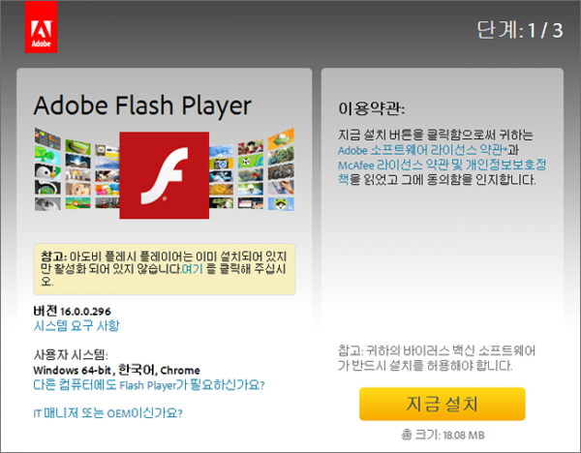
Task: Click the 참고: 귀하의 바이러스 백신 note
Action: (x=437, y=358)
